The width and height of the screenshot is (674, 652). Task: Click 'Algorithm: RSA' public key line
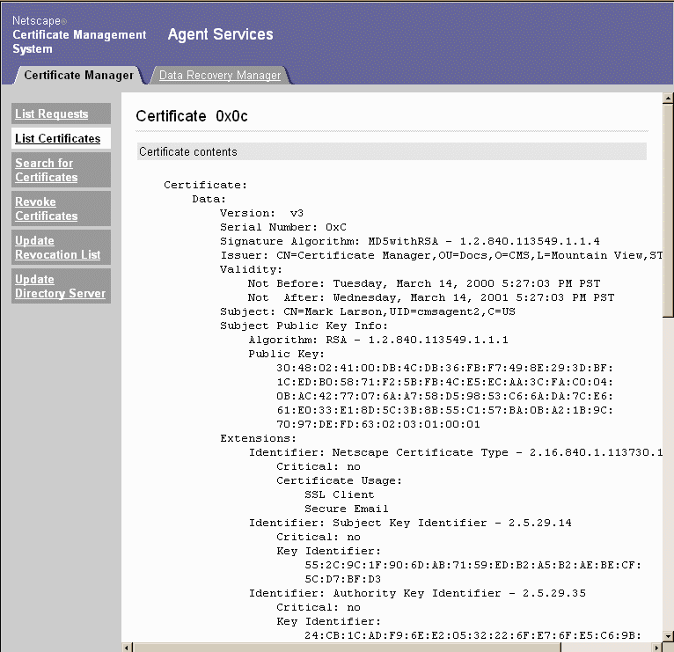point(378,340)
